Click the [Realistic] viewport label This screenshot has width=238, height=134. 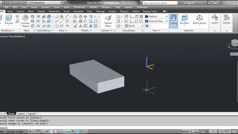pyautogui.click(x=20, y=36)
